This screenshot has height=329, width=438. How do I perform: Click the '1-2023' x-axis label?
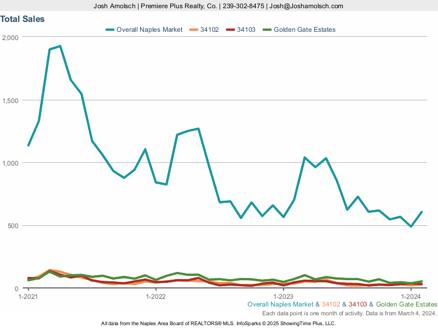(283, 297)
